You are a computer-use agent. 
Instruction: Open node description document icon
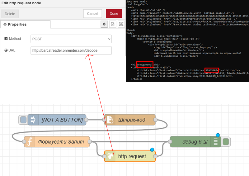[113, 24]
